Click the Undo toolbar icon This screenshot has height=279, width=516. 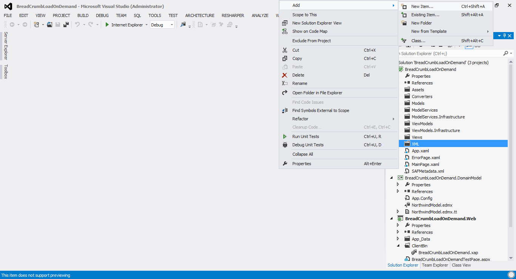(x=77, y=25)
